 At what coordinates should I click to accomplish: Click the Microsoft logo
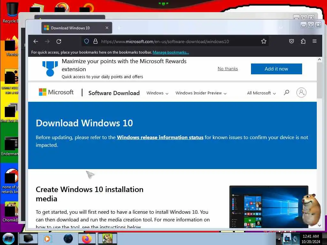56,92
